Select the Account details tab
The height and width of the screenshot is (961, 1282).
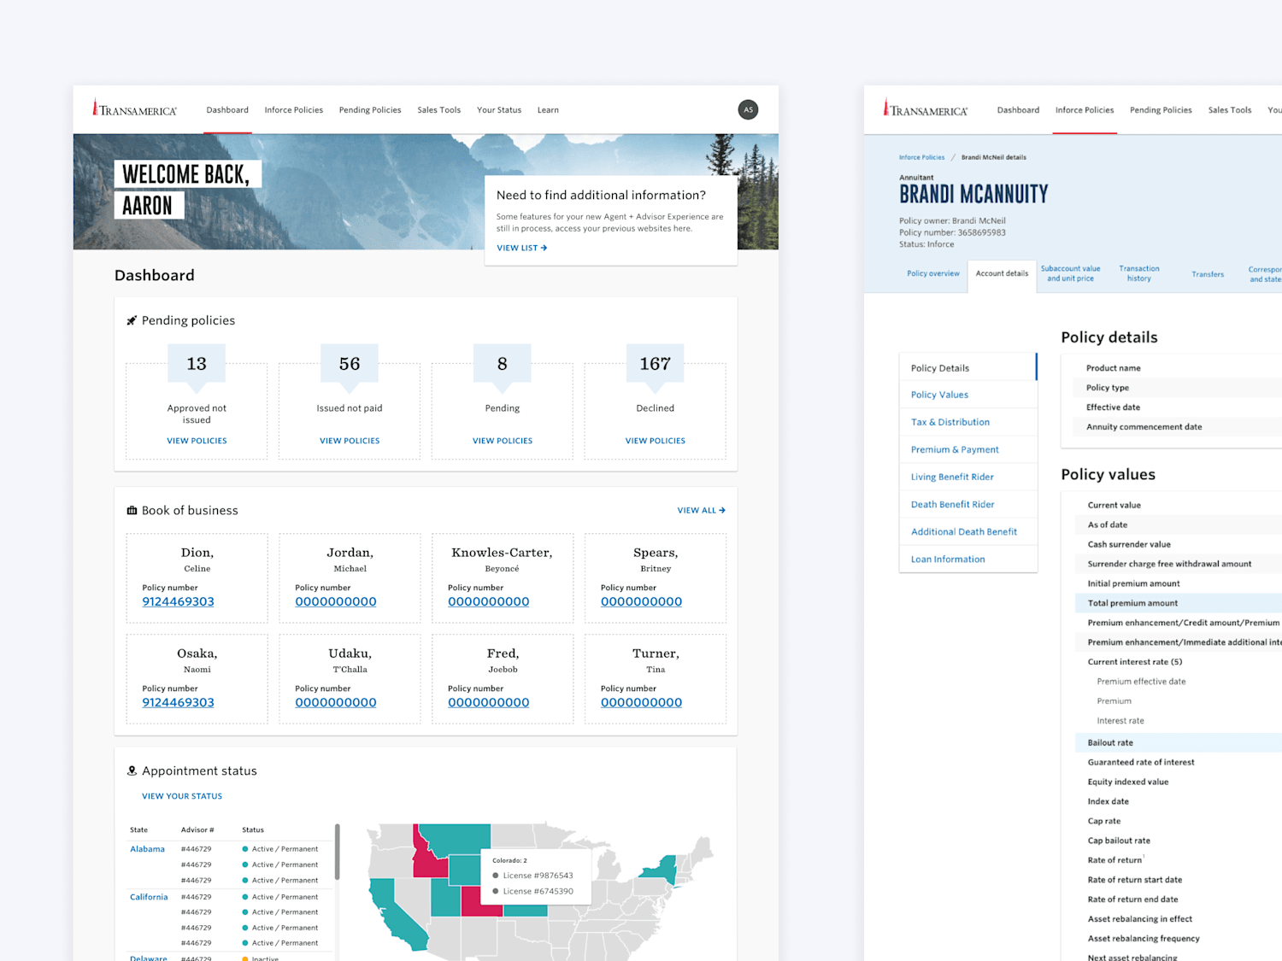tap(1002, 273)
